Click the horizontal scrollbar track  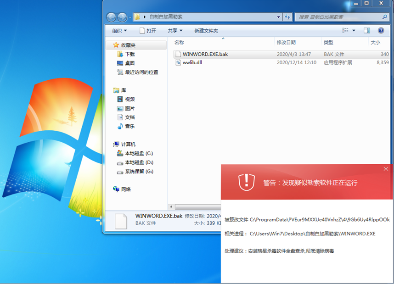point(198,207)
